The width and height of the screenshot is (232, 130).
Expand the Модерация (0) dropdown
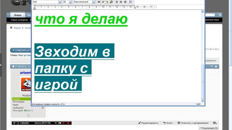pyautogui.click(x=209, y=128)
